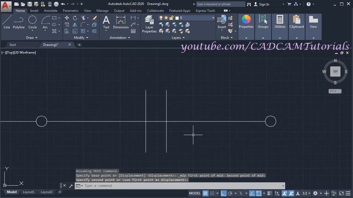Image resolution: width=353 pixels, height=198 pixels.
Task: Toggle the layer lock padlock icon
Action: 172,18
